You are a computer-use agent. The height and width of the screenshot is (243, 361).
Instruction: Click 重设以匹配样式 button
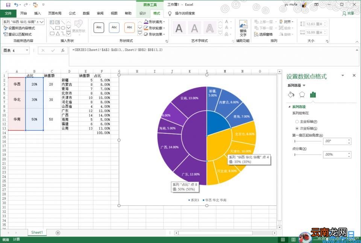(18, 34)
